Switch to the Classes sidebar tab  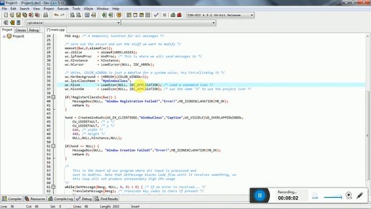coord(21,30)
